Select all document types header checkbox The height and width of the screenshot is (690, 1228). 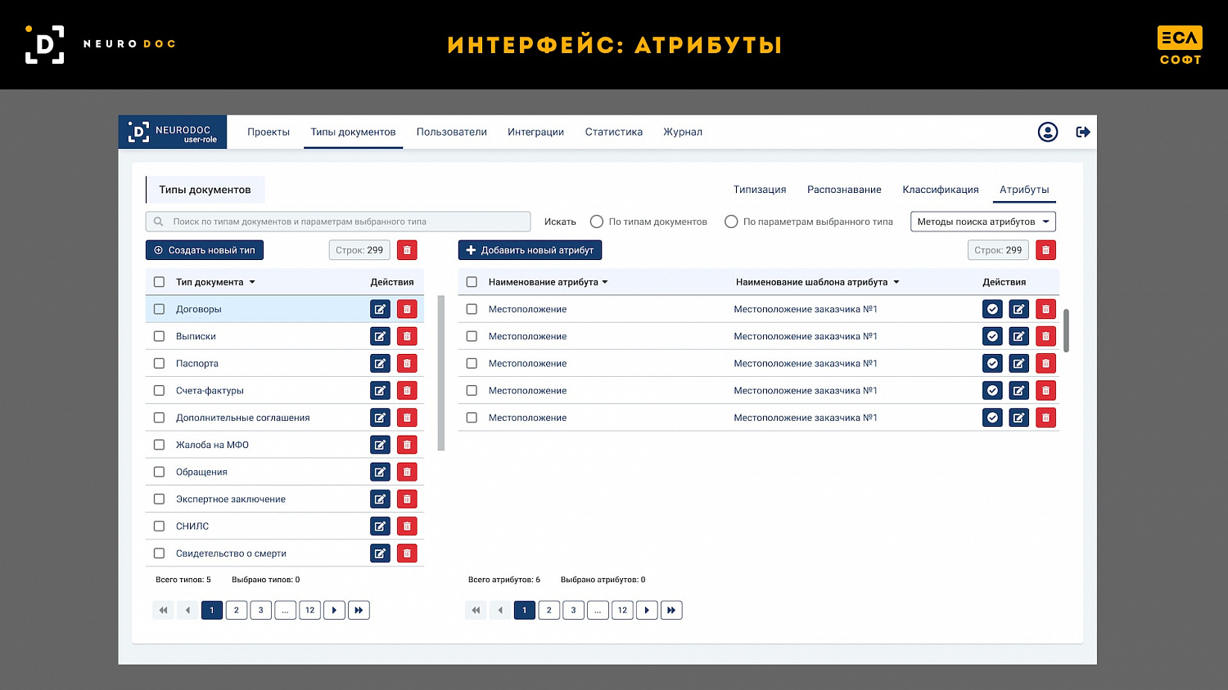[159, 282]
